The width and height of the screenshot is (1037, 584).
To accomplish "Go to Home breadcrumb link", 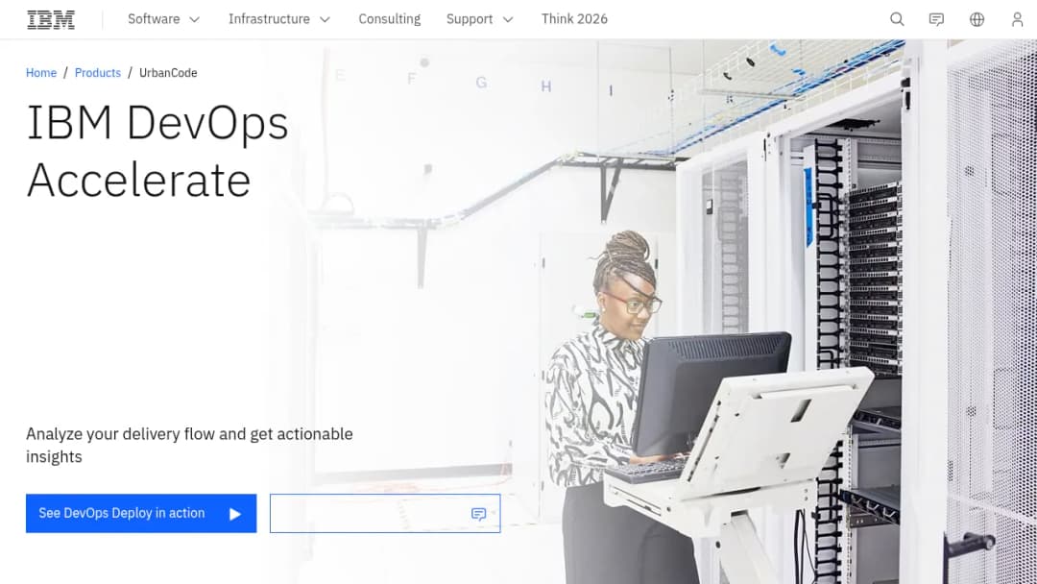I will pyautogui.click(x=41, y=73).
